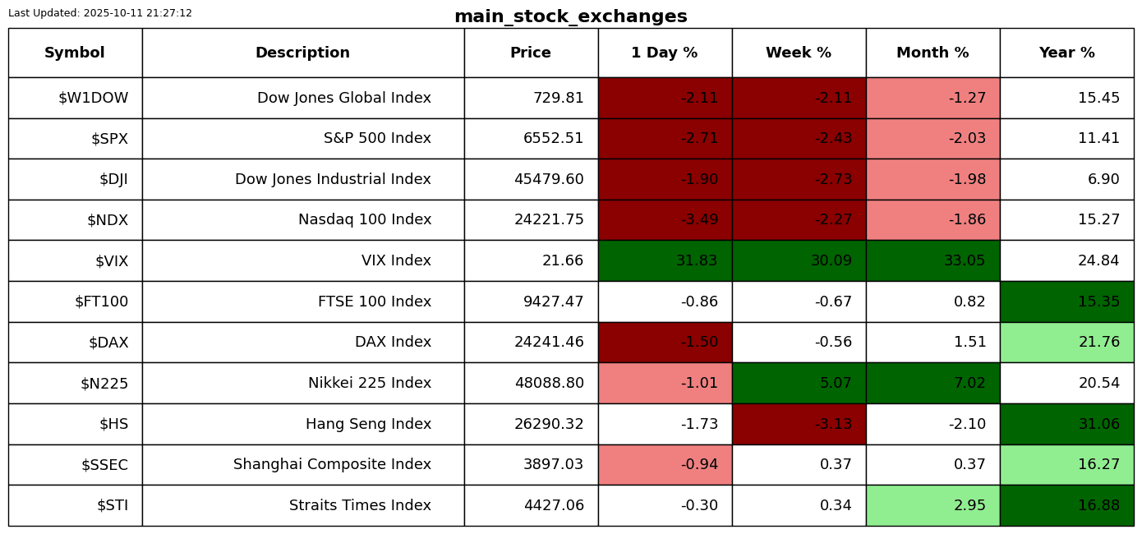Select the $VIX symbol cell
Image resolution: width=1142 pixels, height=534 pixels.
click(111, 261)
